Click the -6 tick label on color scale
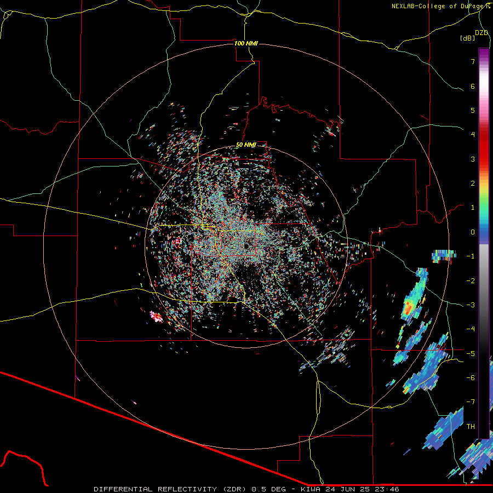 click(x=471, y=378)
